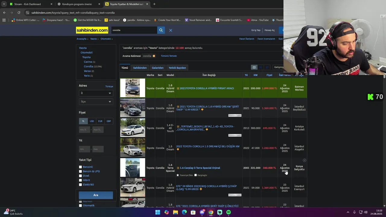Dismiss the 1.6 Carplay listing row X icon

[304, 160]
